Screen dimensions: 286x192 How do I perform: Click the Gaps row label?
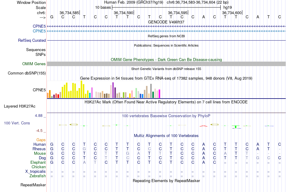pyautogui.click(x=41, y=140)
